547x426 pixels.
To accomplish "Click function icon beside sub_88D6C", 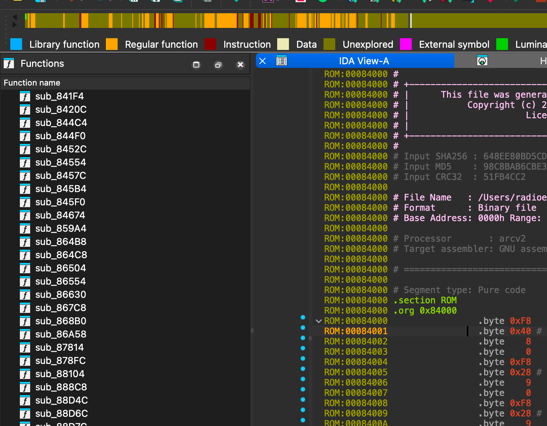I will pyautogui.click(x=25, y=414).
